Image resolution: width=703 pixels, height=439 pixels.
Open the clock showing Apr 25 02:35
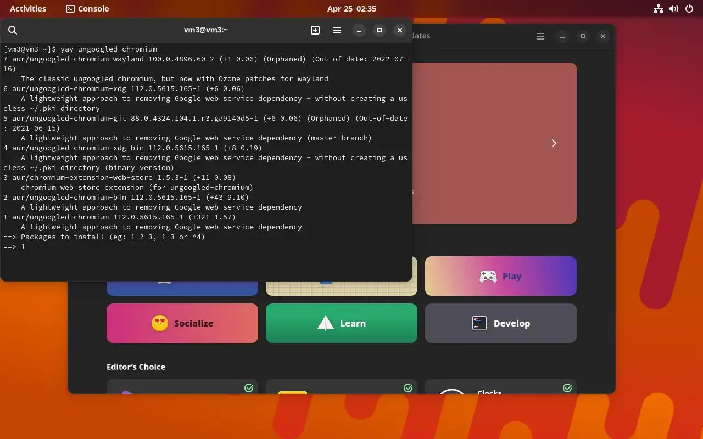coord(351,9)
